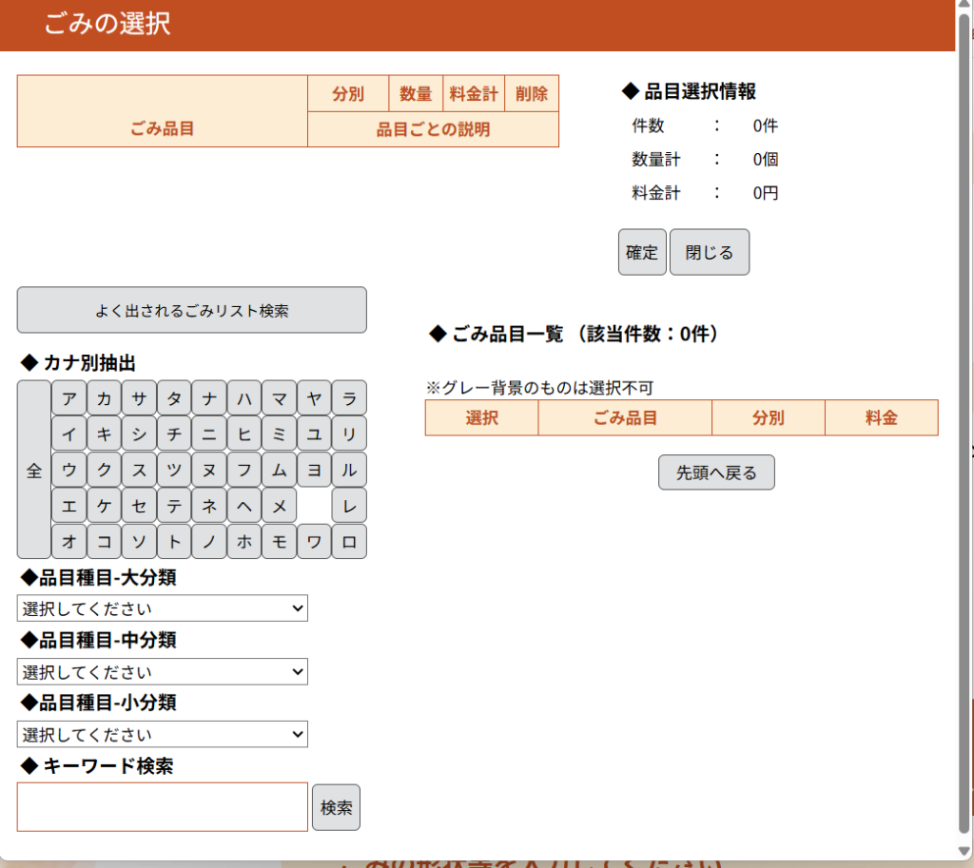Choose the ナ kana button
974x868 pixels.
[208, 398]
